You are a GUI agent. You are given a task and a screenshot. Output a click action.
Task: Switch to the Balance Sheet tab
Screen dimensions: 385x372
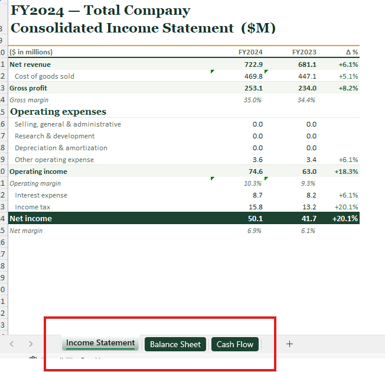(175, 344)
